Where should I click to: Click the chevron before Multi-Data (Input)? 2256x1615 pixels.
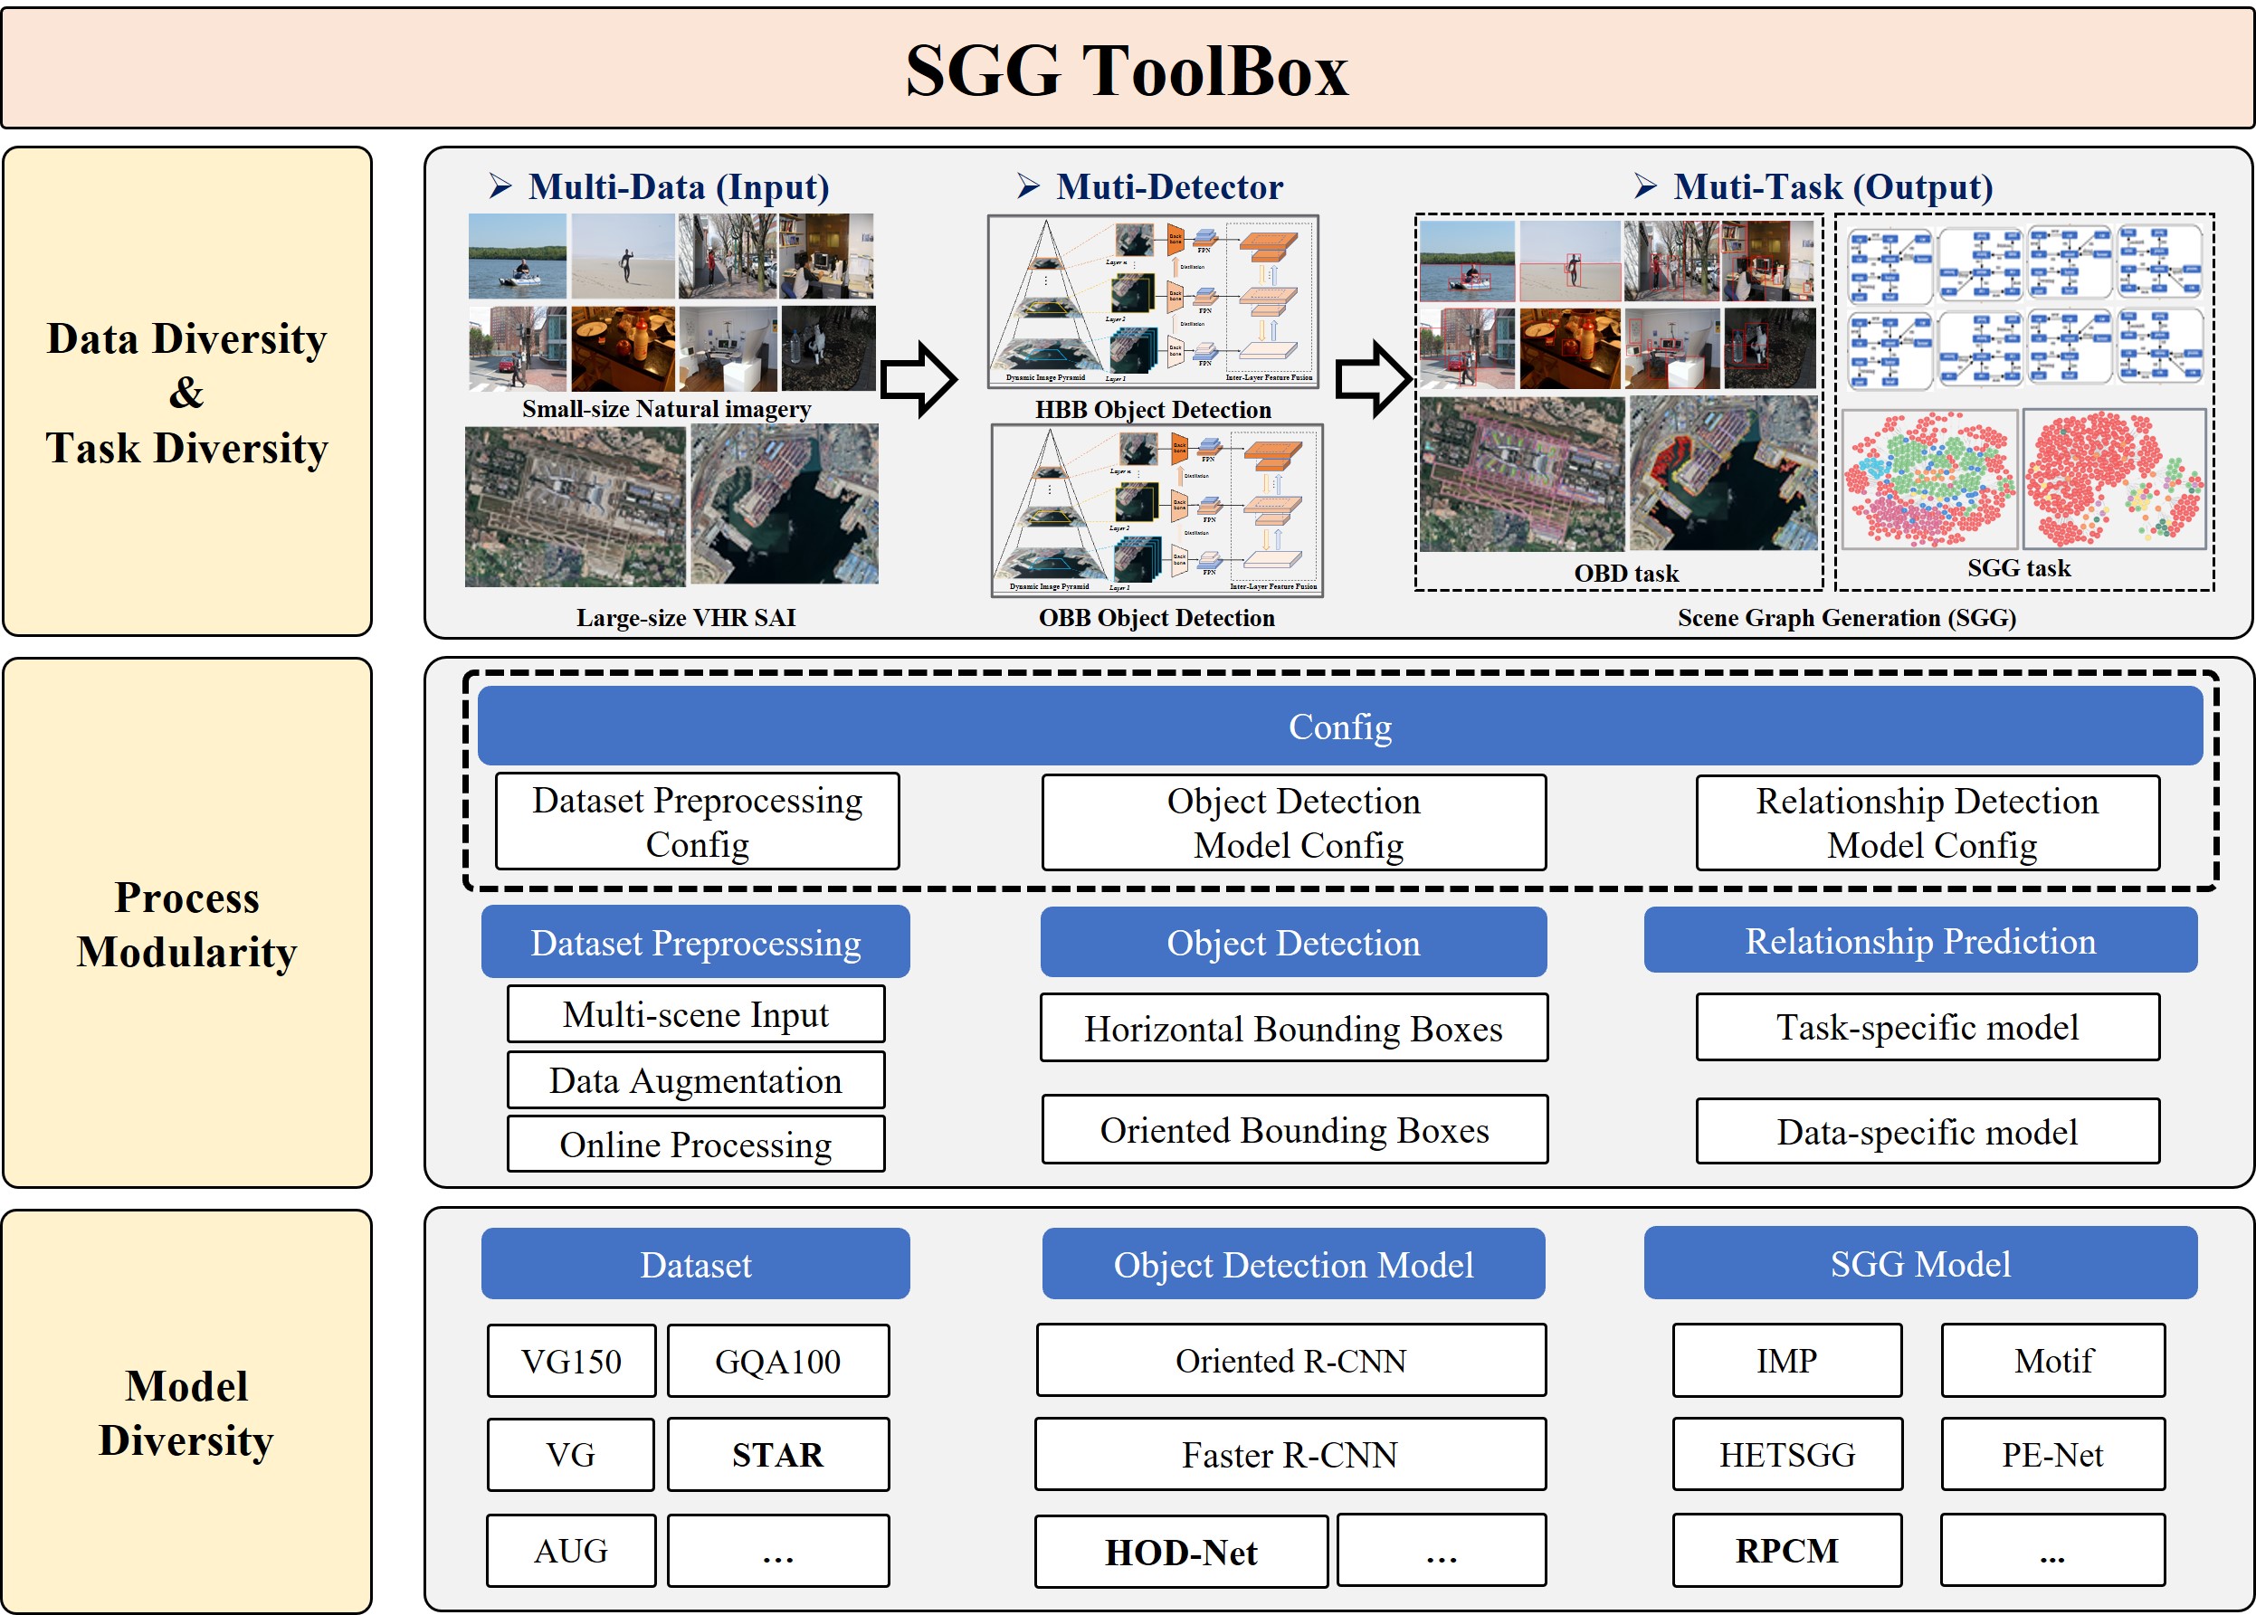click(500, 186)
